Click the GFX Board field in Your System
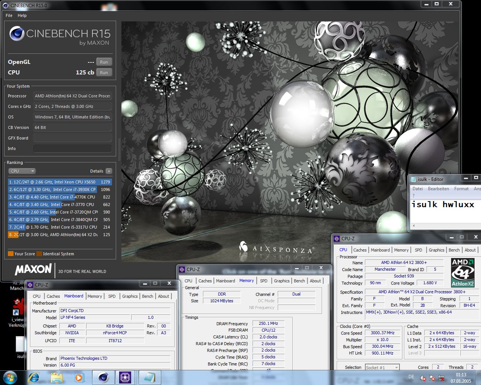 click(73, 138)
